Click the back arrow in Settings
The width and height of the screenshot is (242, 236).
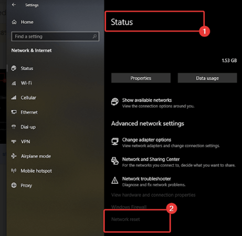tap(14, 5)
